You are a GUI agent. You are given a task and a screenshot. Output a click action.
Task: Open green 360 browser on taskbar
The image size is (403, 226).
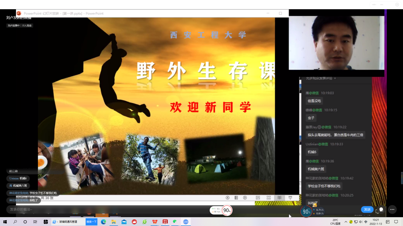click(145, 222)
